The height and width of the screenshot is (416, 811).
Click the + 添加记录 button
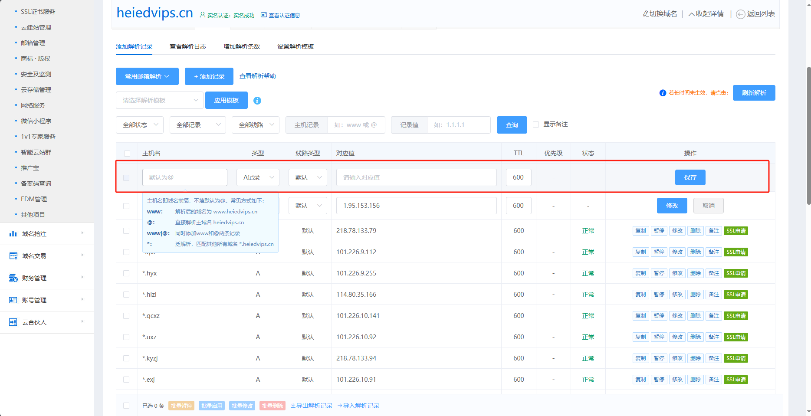coord(209,76)
